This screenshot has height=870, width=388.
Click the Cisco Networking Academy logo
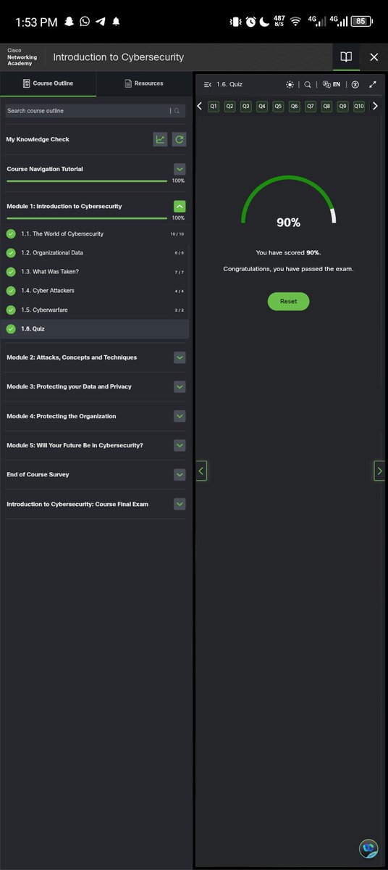coord(22,57)
